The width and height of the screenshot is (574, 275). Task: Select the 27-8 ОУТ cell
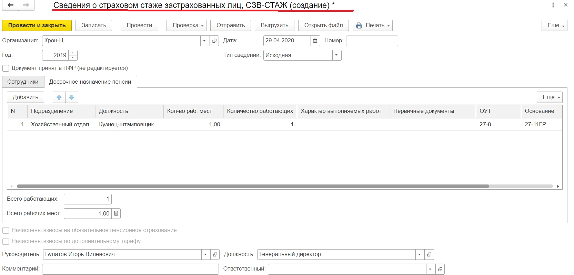[x=499, y=125]
